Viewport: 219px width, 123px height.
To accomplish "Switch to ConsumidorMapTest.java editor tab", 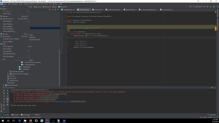I will [x=148, y=10].
